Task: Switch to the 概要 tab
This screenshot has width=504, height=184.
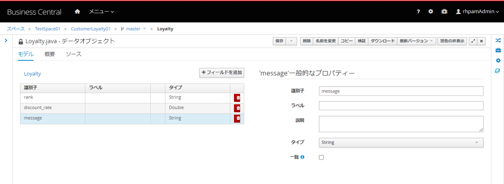Action: (x=50, y=54)
